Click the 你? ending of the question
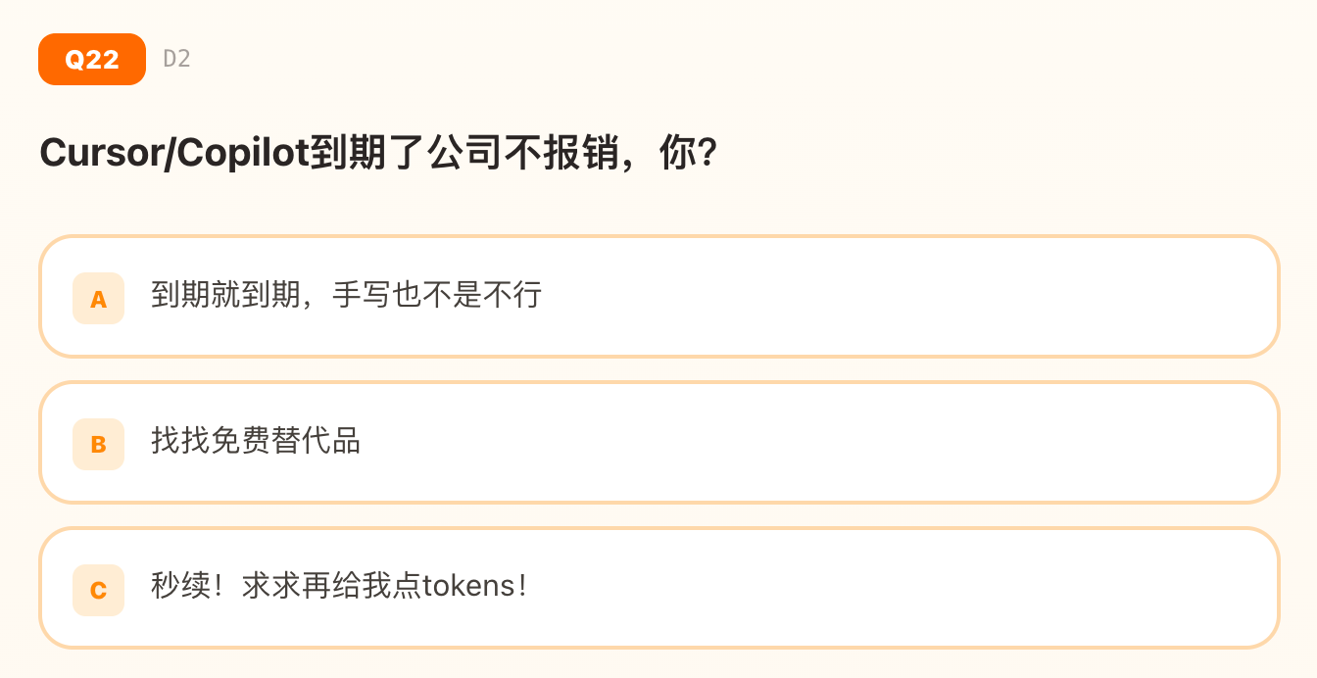The image size is (1317, 678). pyautogui.click(x=689, y=154)
